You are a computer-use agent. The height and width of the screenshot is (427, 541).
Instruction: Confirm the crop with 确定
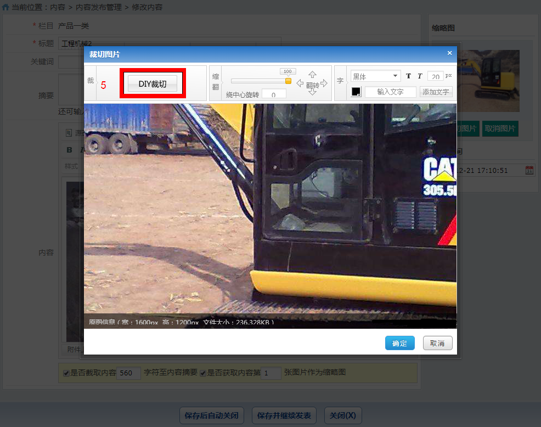pyautogui.click(x=399, y=343)
